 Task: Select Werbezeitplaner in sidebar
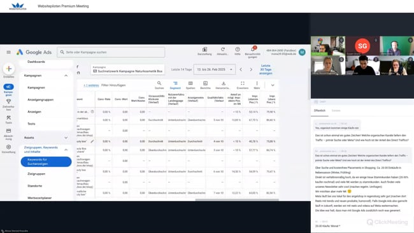tap(39, 198)
